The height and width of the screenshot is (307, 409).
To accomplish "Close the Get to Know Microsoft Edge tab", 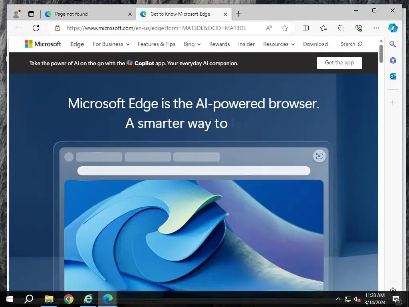I will coord(225,14).
